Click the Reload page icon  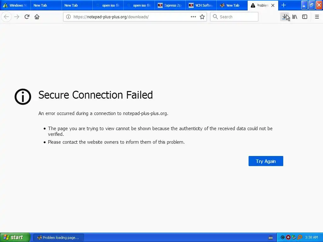pyautogui.click(x=27, y=17)
